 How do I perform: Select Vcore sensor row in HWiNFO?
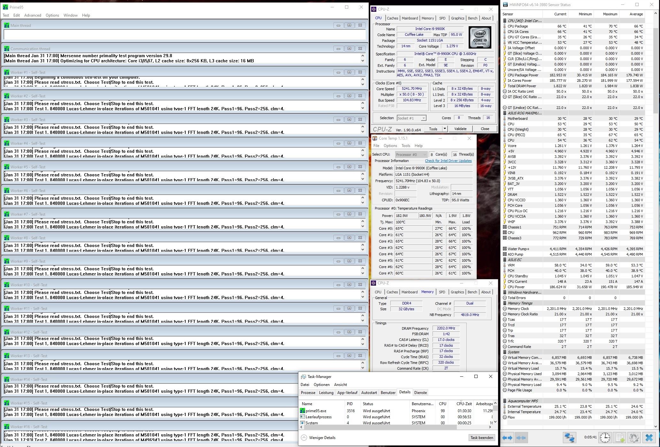573,146
